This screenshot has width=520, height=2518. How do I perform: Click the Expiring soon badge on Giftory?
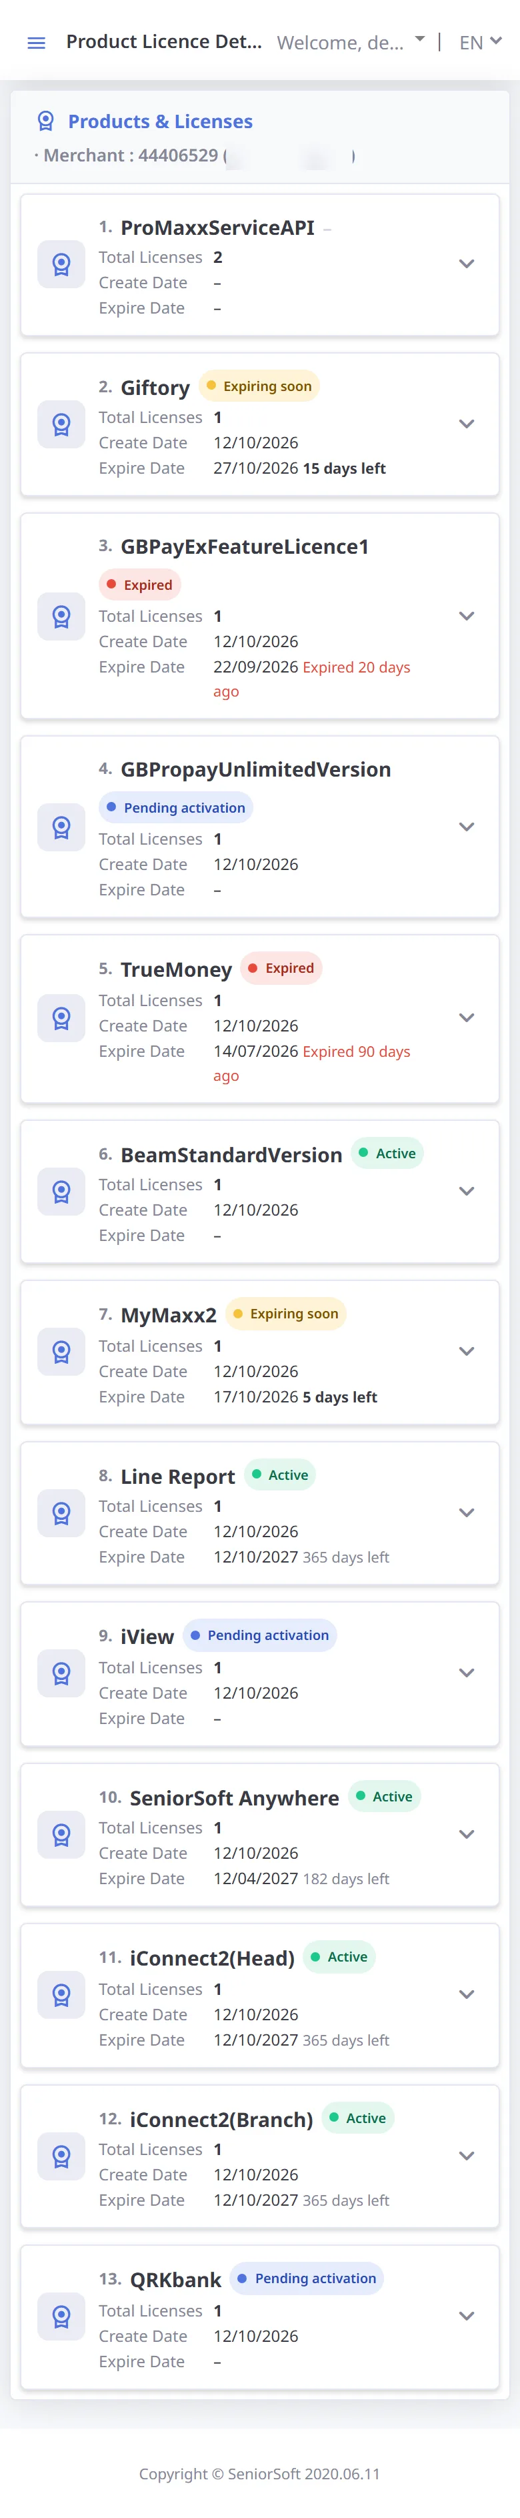point(259,386)
